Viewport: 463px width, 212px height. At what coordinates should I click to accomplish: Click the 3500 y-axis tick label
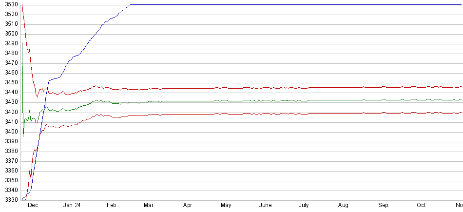coord(9,34)
